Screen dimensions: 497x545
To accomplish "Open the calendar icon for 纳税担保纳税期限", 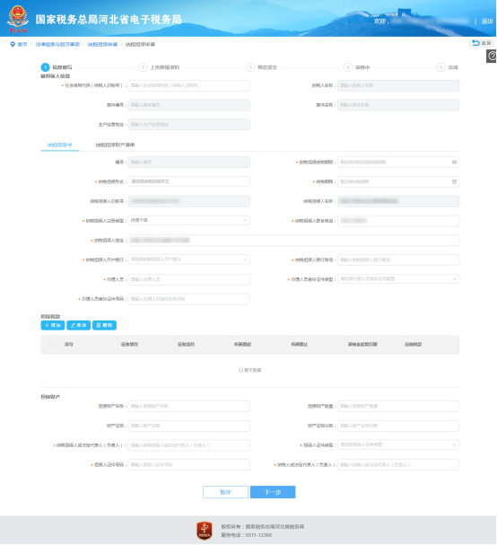I will 454,163.
